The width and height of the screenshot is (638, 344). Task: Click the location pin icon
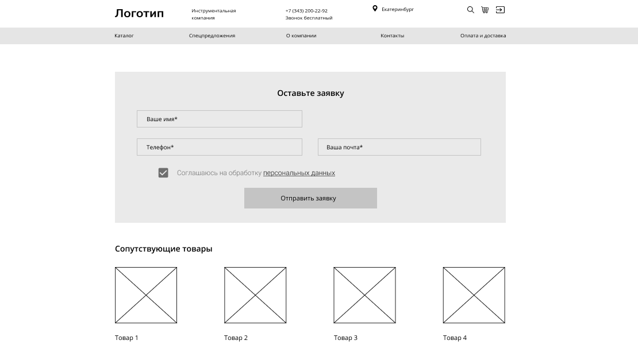coord(375,9)
